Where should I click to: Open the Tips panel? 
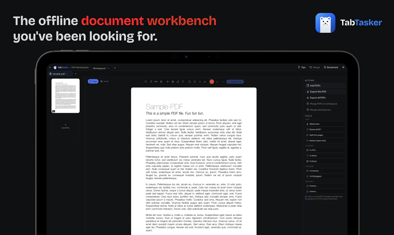click(x=302, y=67)
